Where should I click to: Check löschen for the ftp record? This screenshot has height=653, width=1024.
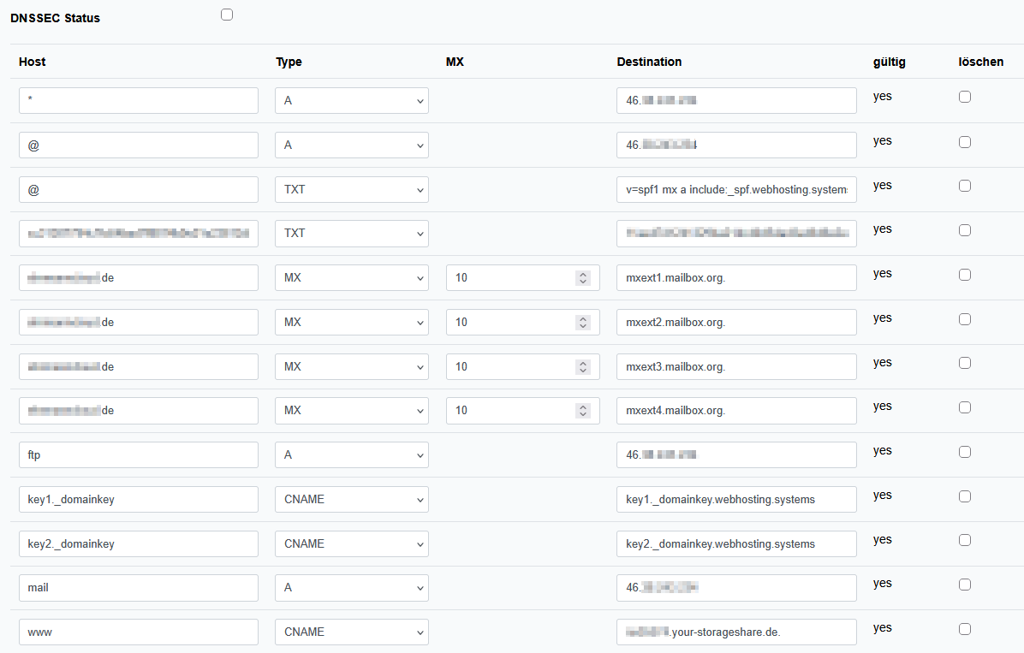pyautogui.click(x=965, y=452)
